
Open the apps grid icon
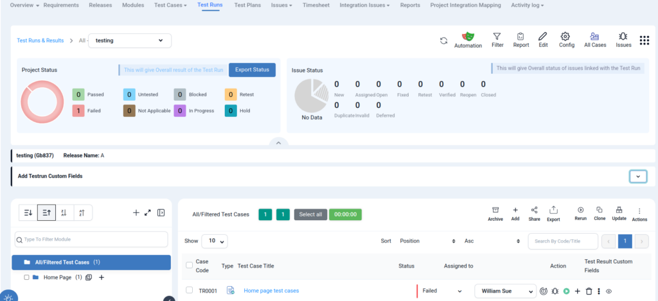click(645, 40)
